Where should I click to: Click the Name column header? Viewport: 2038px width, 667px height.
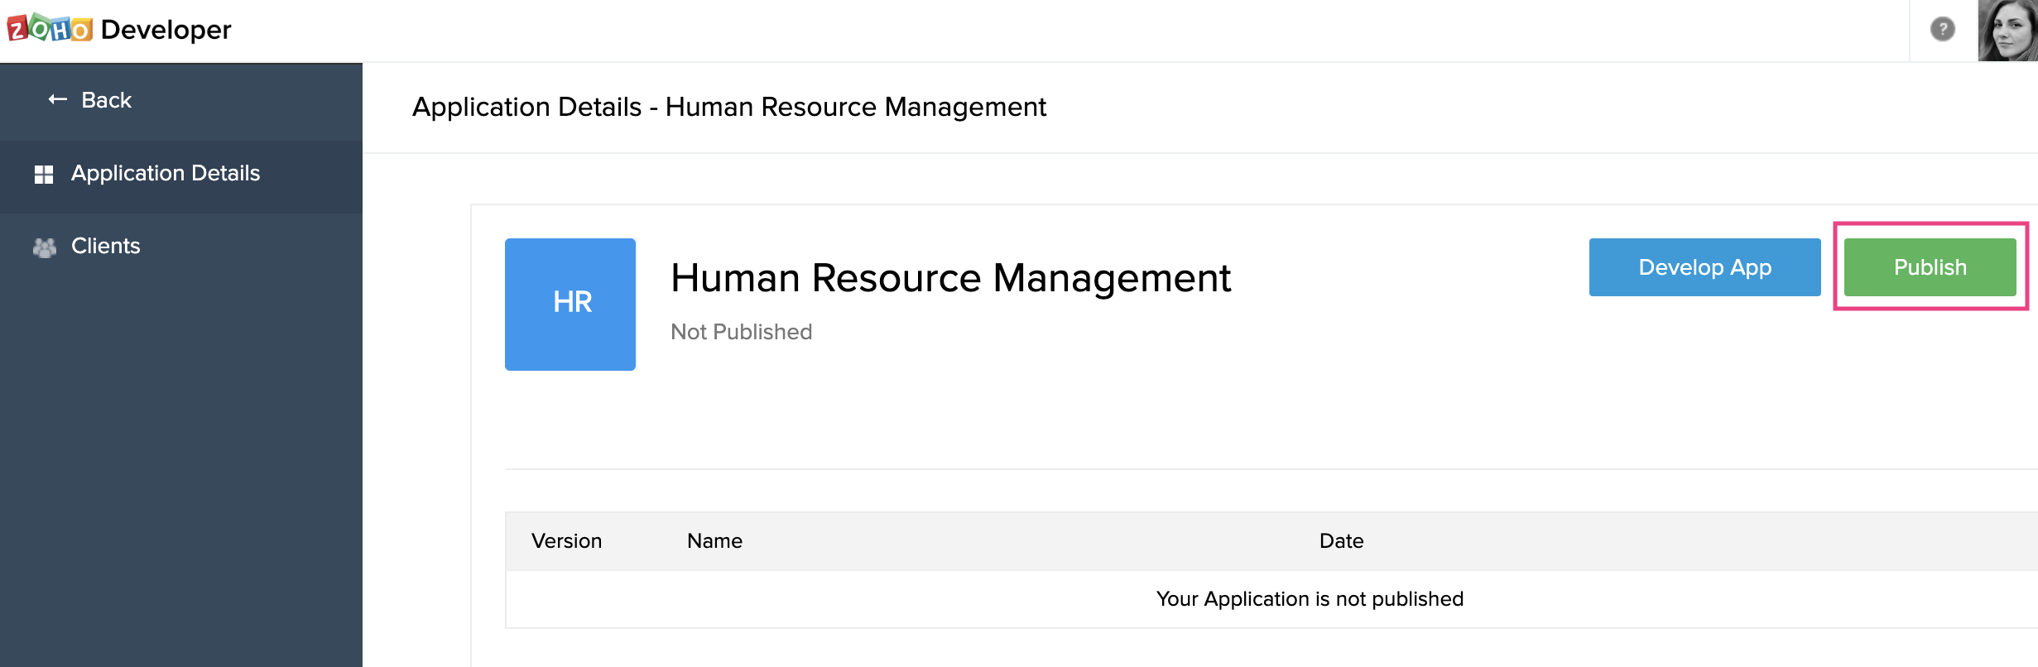coord(714,541)
